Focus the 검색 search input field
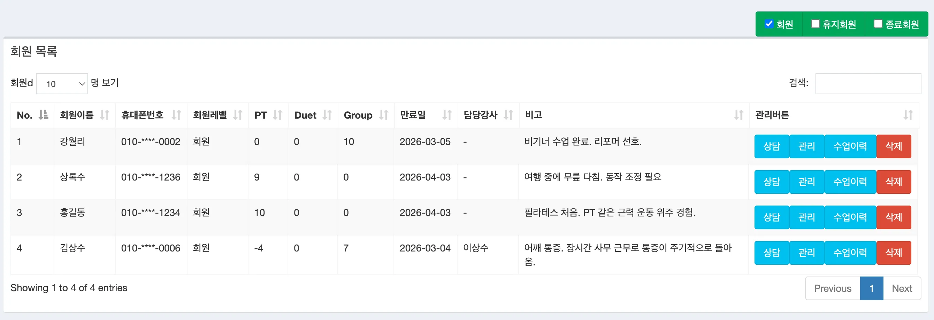 [868, 84]
